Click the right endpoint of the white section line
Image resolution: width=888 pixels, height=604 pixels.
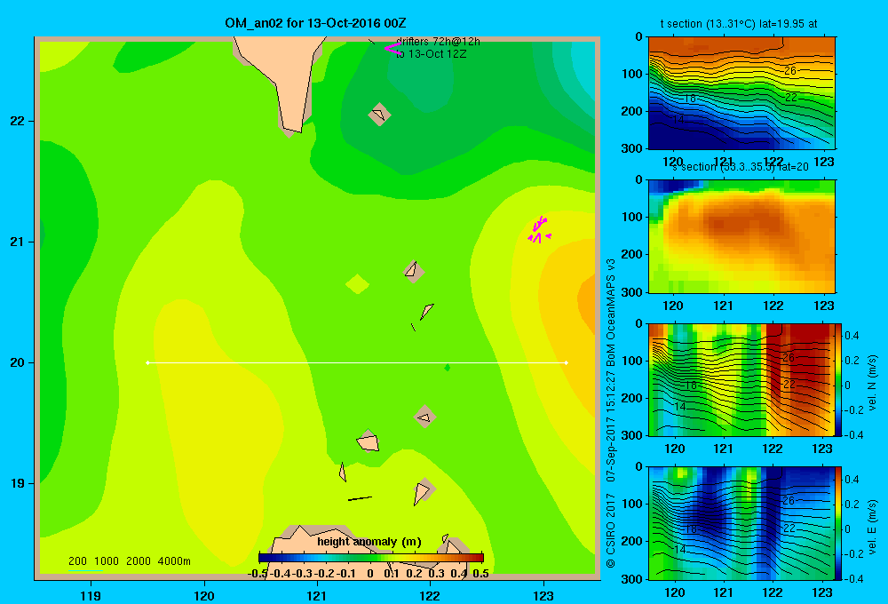tap(567, 362)
